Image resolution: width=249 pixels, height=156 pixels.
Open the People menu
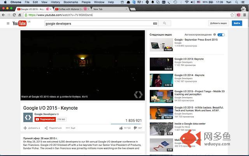(86, 2)
